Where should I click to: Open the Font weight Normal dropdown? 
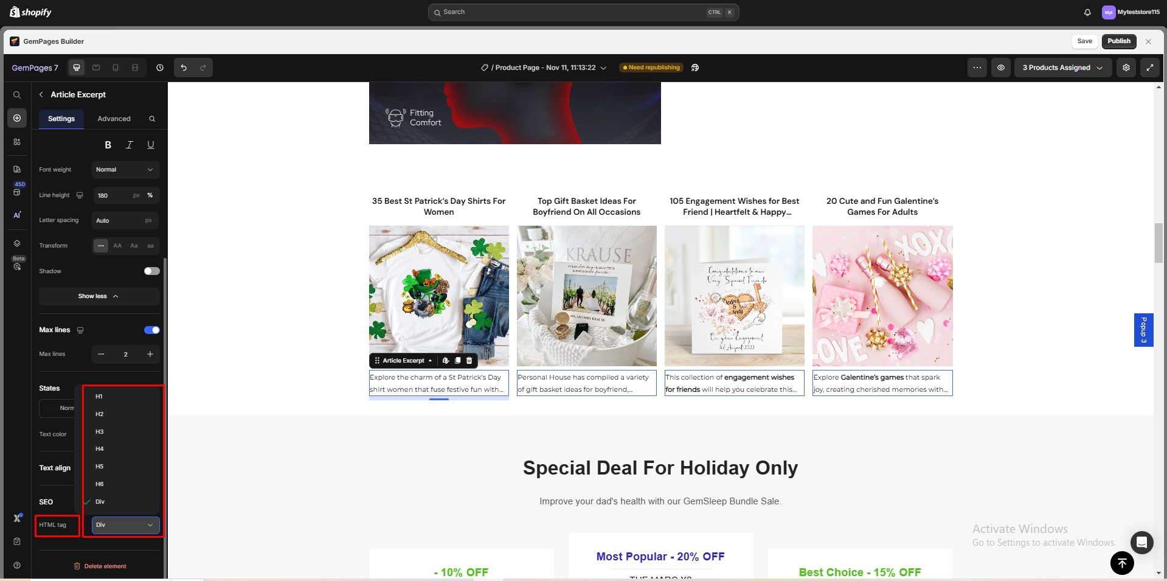pos(125,170)
